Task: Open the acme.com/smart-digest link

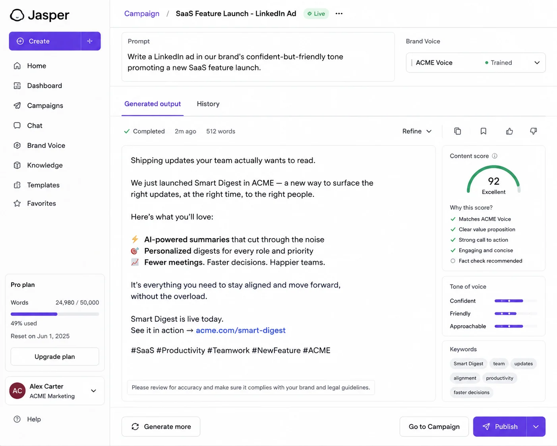Action: [x=241, y=330]
